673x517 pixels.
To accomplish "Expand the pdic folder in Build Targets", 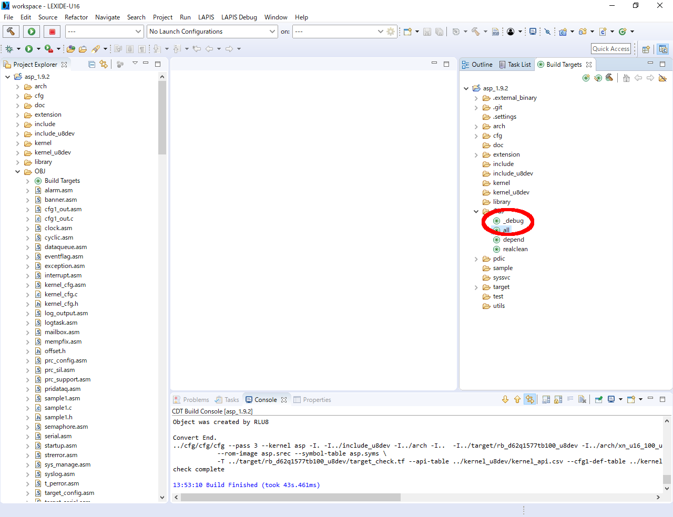I will [x=476, y=258].
